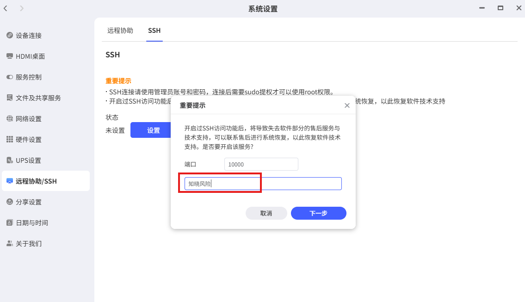This screenshot has width=525, height=302.
Task: Click the UPS设置 icon in sidebar
Action: pos(10,160)
